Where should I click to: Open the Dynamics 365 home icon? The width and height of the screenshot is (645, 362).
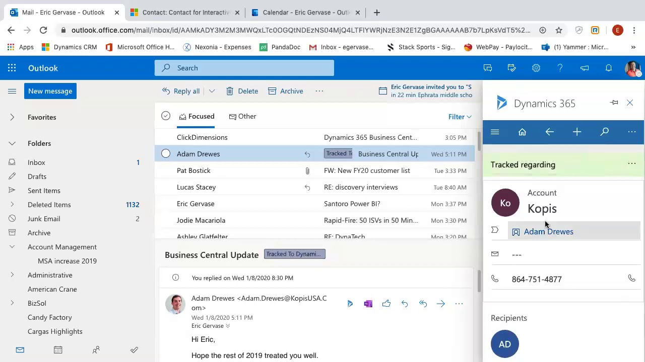[522, 132]
